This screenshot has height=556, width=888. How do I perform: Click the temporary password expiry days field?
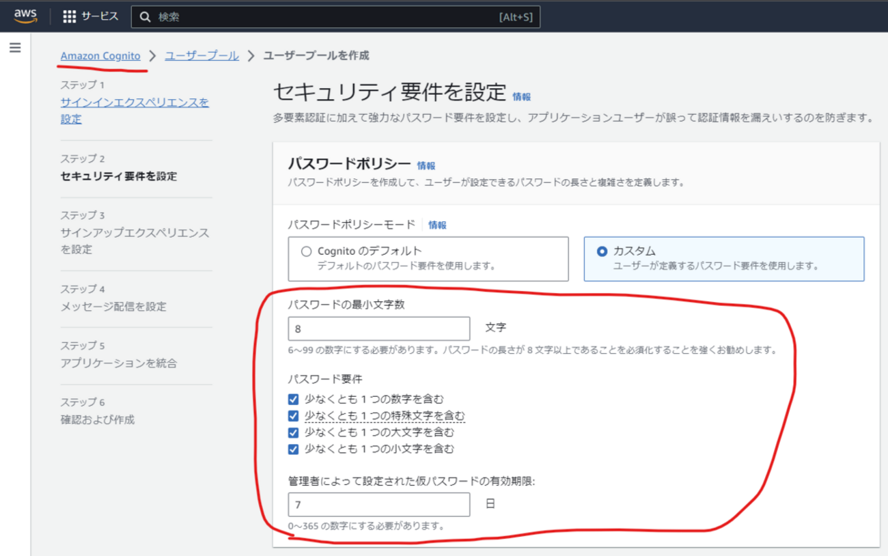point(379,505)
